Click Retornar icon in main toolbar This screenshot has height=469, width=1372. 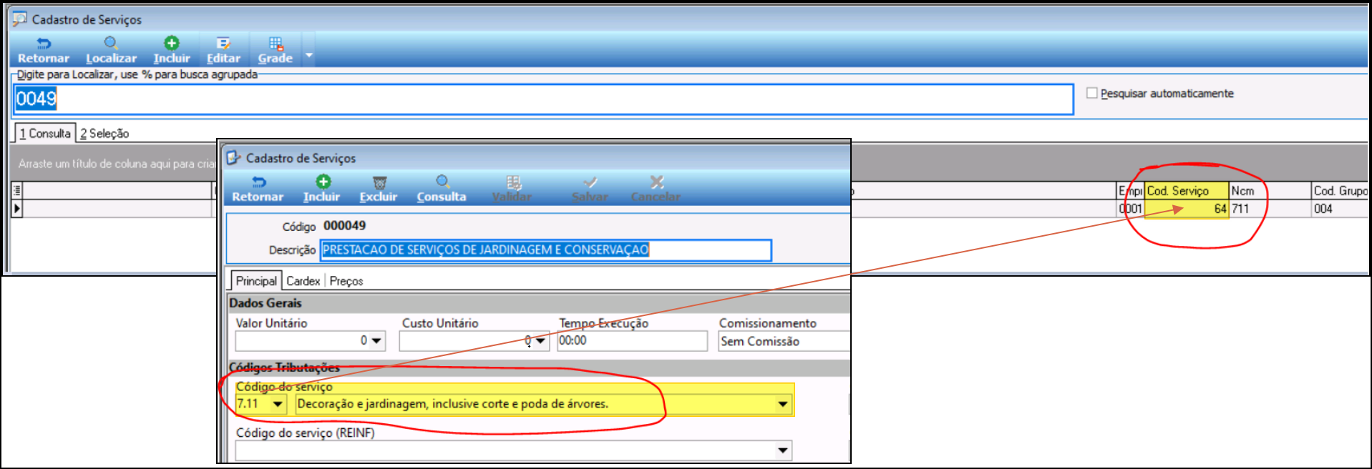[43, 44]
